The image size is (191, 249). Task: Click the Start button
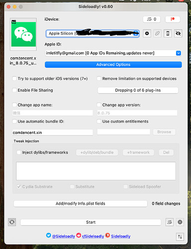(x=91, y=222)
